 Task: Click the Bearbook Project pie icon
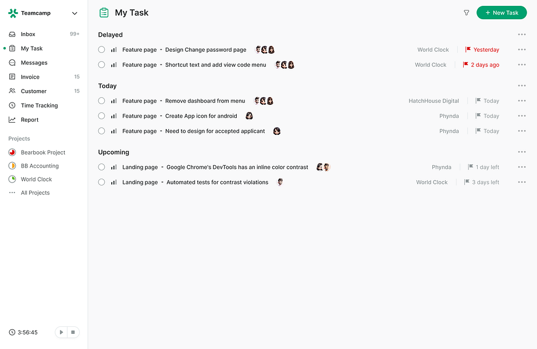click(12, 152)
